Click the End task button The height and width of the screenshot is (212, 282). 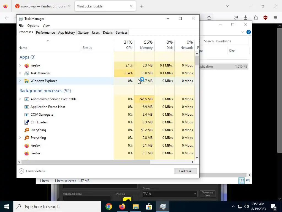coord(185,171)
